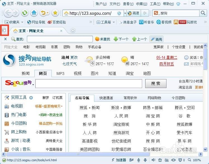
Task: Click the 消息盒子 message box icon
Action: pyautogui.click(x=121, y=22)
